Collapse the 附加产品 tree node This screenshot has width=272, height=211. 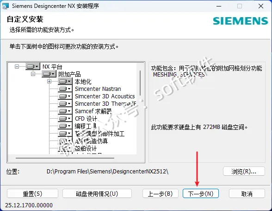coord(33,74)
